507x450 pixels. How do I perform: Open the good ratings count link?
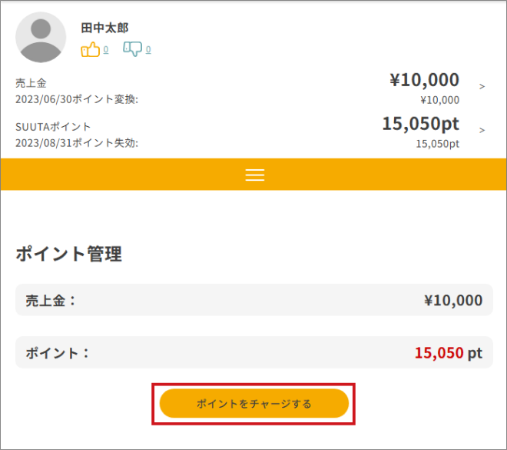click(x=106, y=49)
